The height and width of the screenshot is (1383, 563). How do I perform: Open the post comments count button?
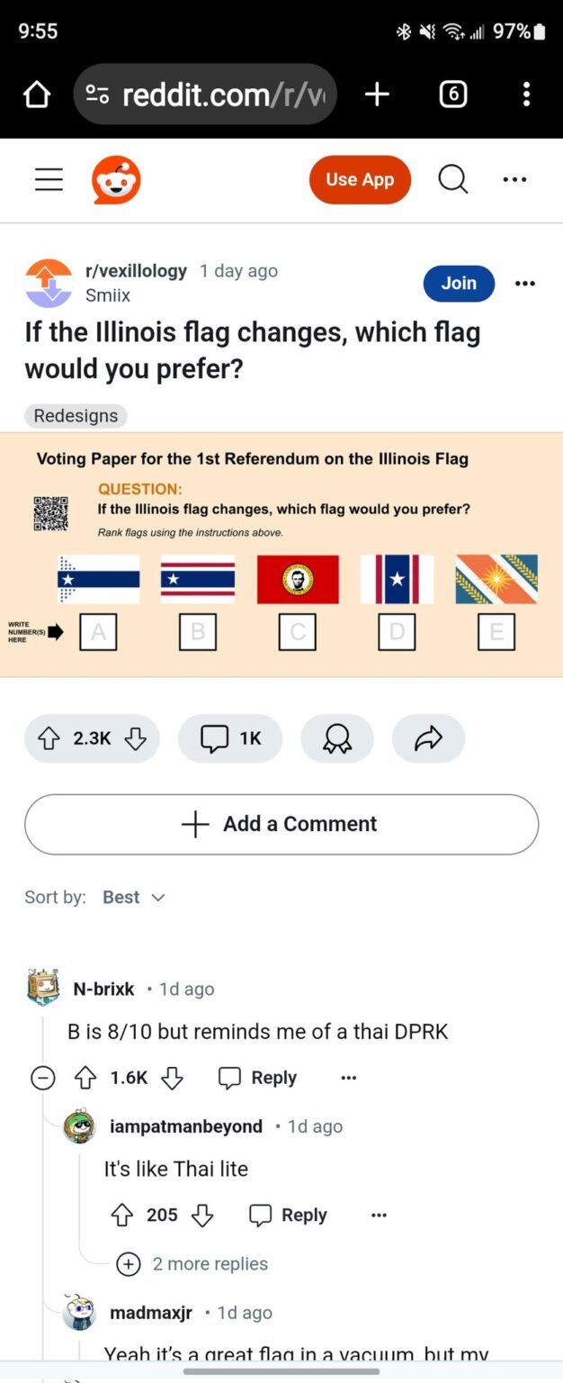[x=230, y=739]
